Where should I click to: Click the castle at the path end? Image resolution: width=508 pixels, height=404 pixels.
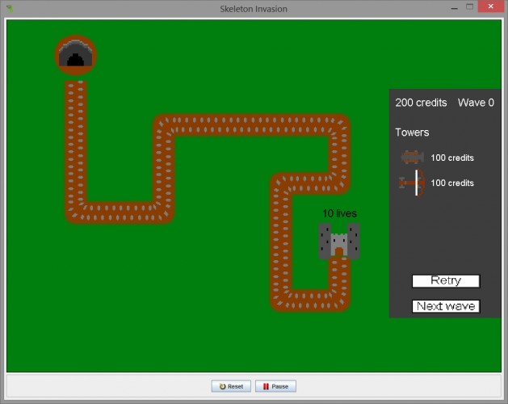coord(339,242)
